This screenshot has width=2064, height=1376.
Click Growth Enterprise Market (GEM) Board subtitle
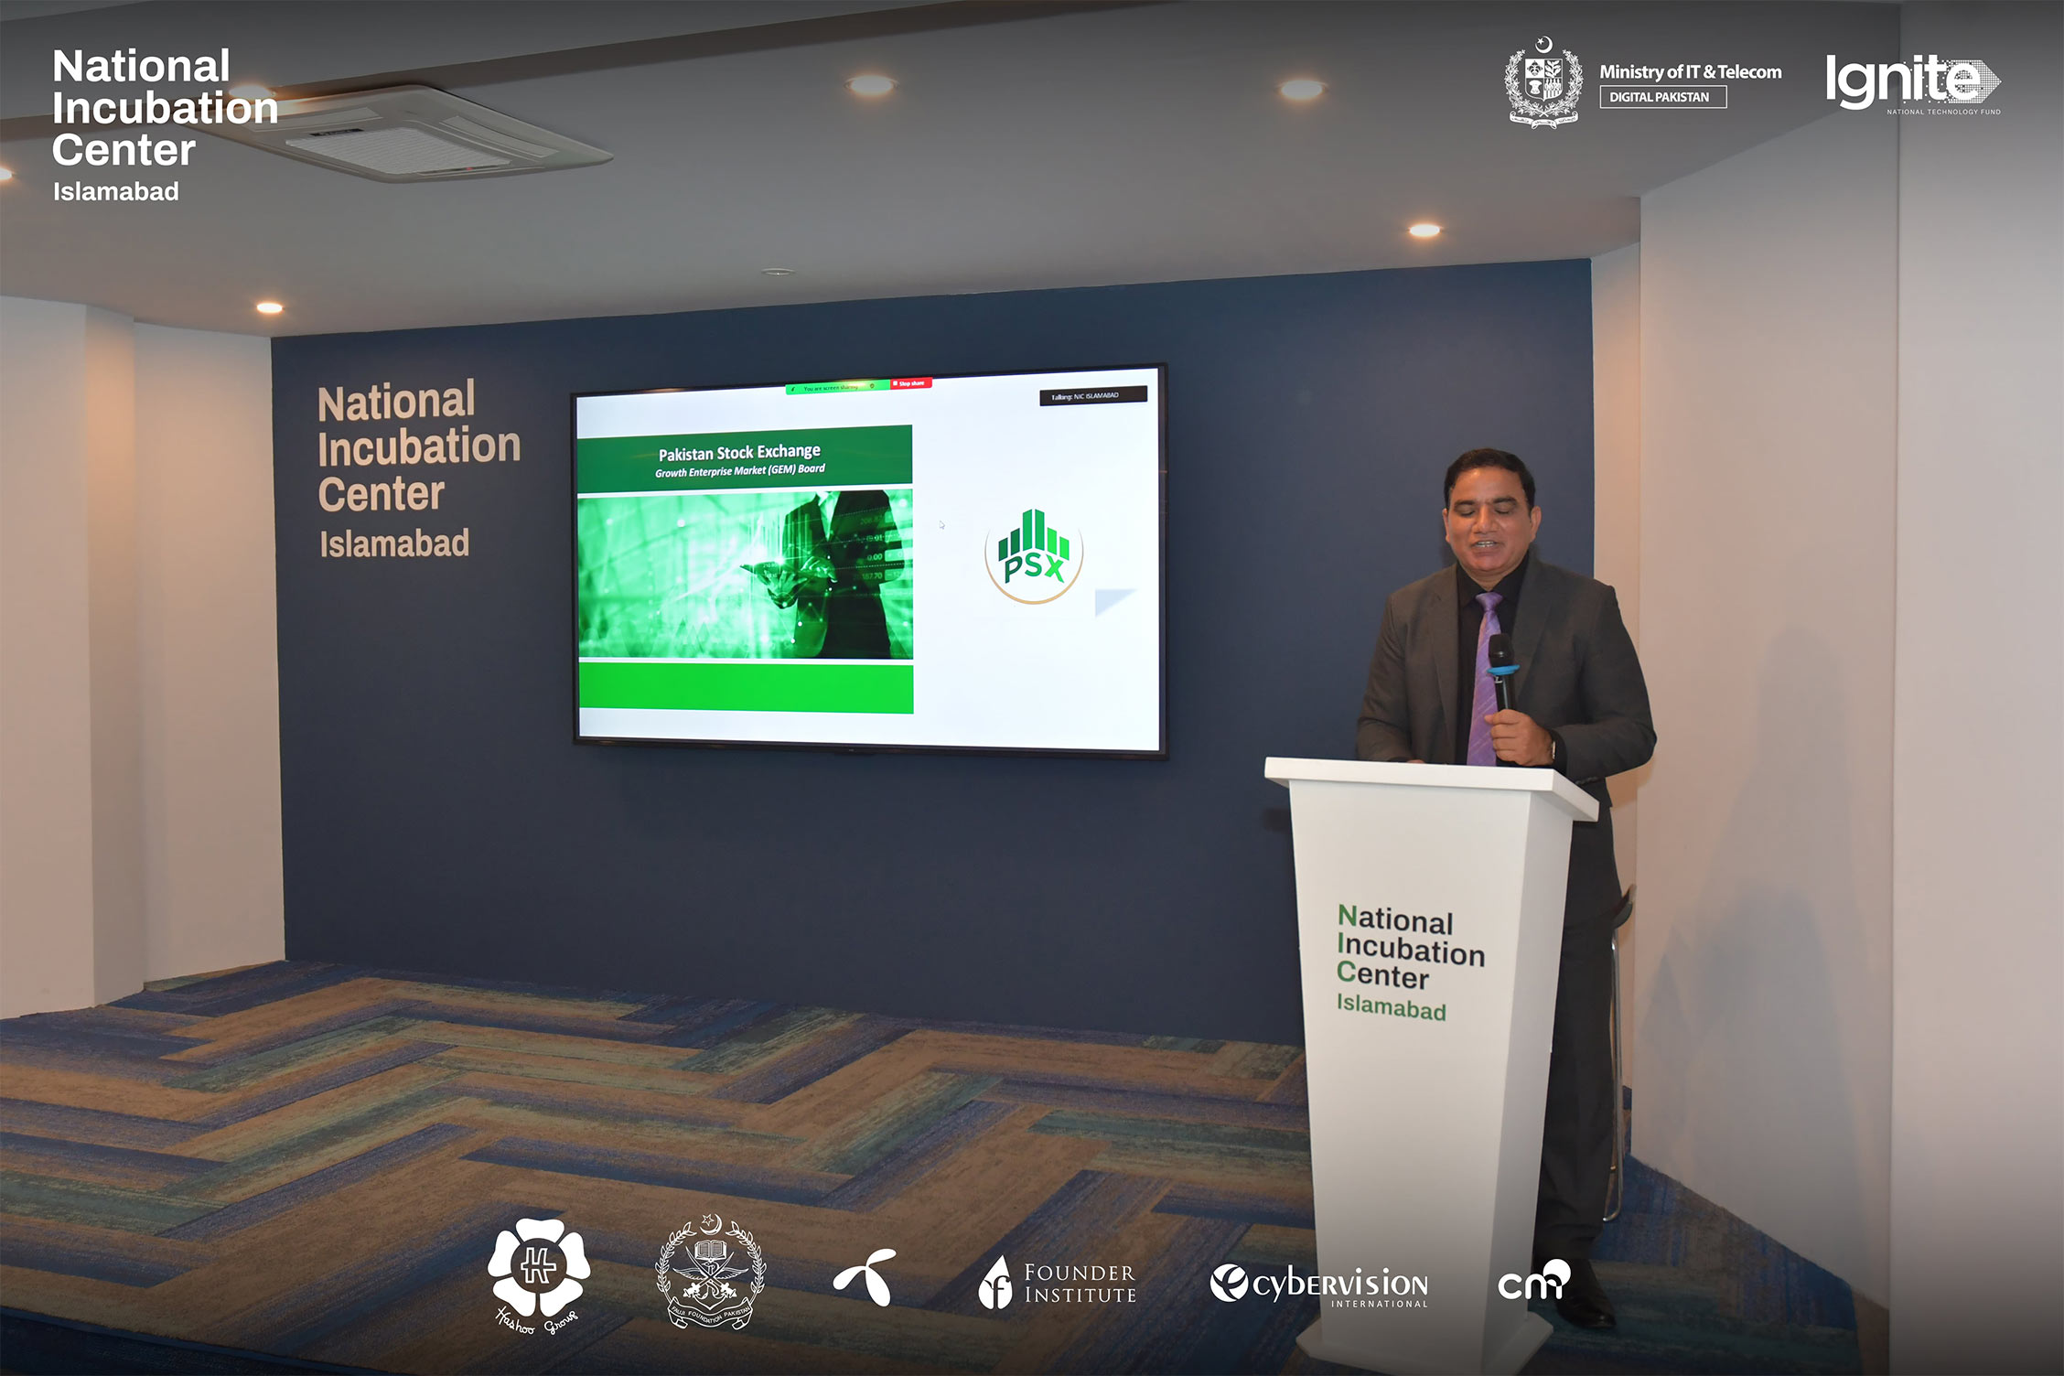coord(739,471)
